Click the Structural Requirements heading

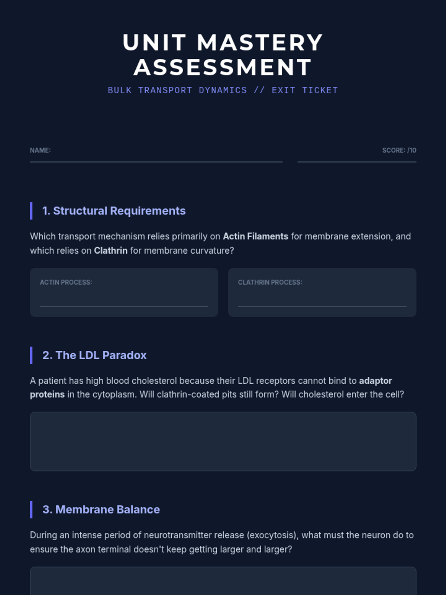114,211
